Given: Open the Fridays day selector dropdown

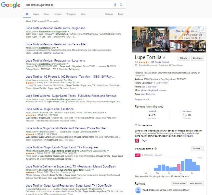Looking at the screenshot, I should tap(198, 149).
